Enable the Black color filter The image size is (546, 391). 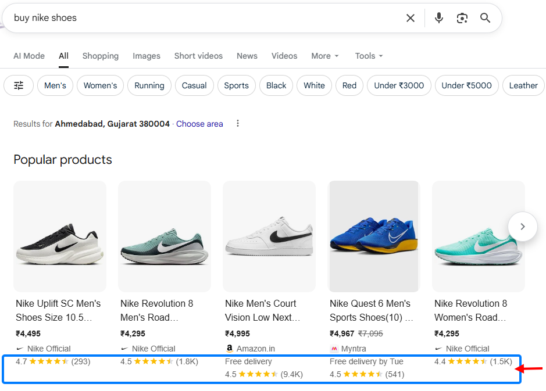[276, 85]
